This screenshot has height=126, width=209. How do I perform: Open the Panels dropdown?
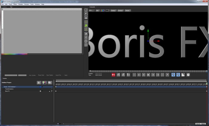[x=128, y=10]
